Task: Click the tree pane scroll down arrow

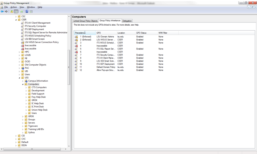Action: pos(69,146)
